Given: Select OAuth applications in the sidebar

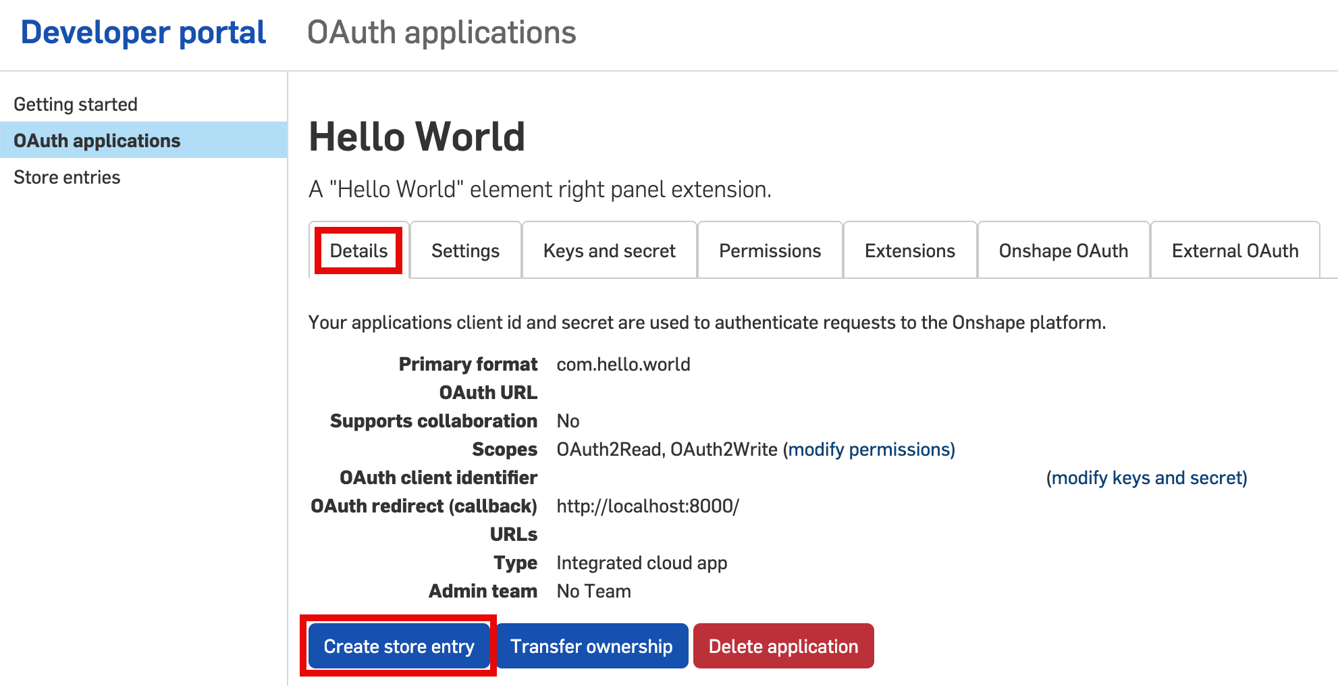Looking at the screenshot, I should point(97,140).
